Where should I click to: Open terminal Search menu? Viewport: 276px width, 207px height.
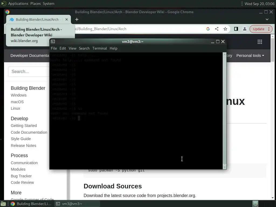(84, 48)
